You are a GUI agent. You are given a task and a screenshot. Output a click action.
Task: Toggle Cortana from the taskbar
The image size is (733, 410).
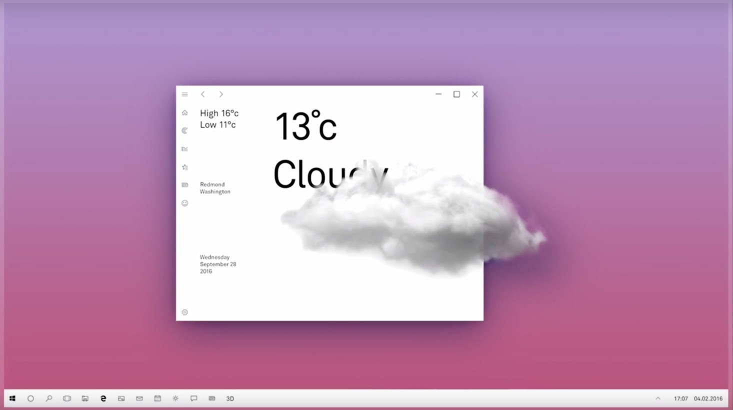point(30,398)
